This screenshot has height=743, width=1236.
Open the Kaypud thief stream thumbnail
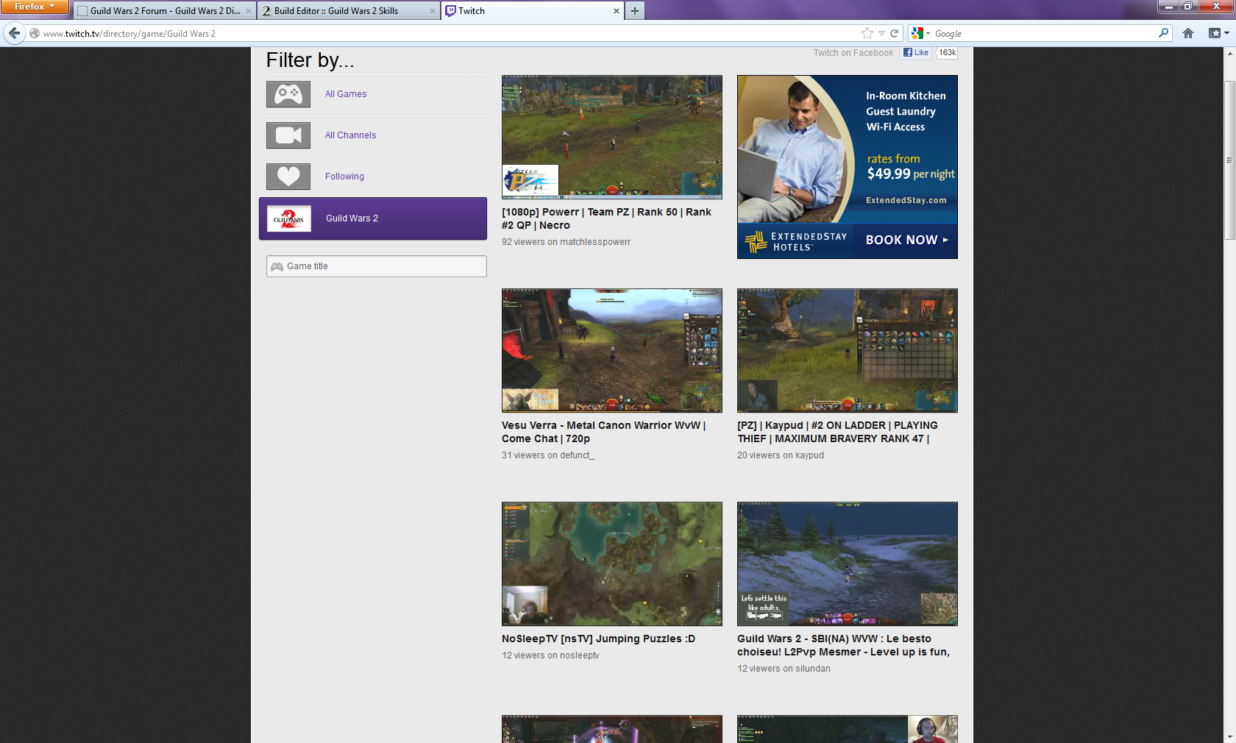(848, 350)
